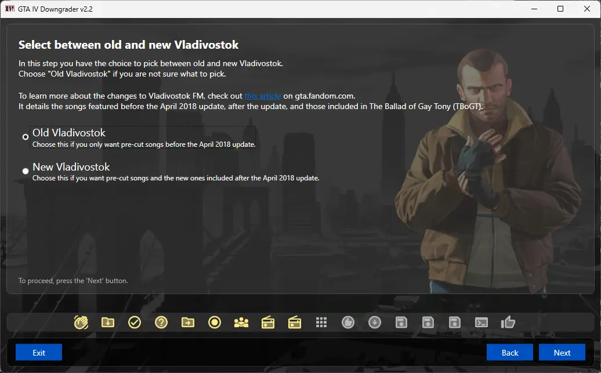Click the waving hand welcome step icon
The width and height of the screenshot is (601, 373).
pos(81,323)
